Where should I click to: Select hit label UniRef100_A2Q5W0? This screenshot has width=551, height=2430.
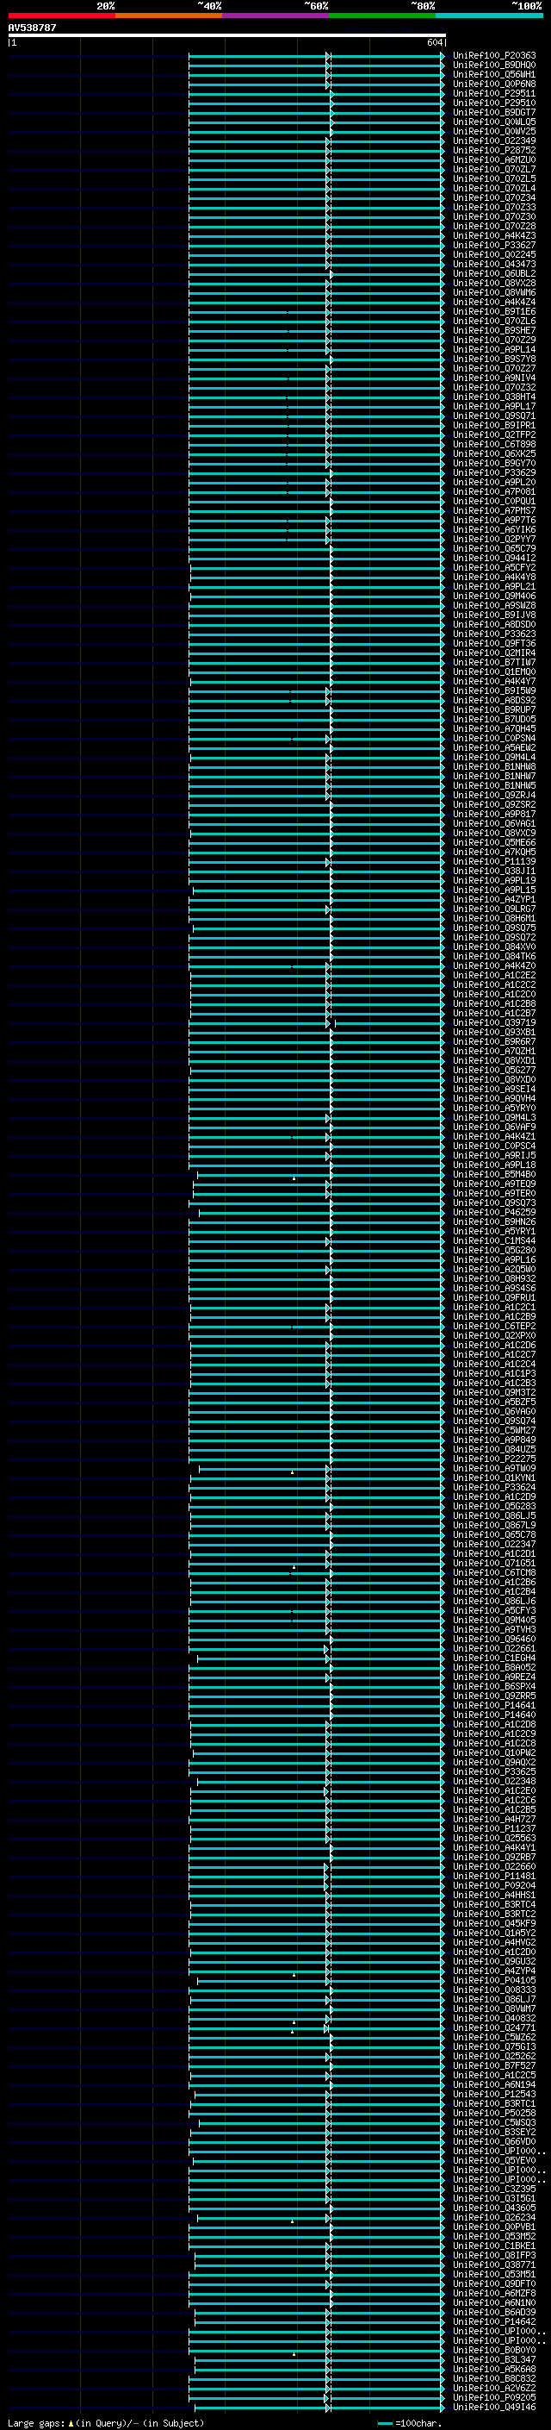pyautogui.click(x=494, y=1270)
